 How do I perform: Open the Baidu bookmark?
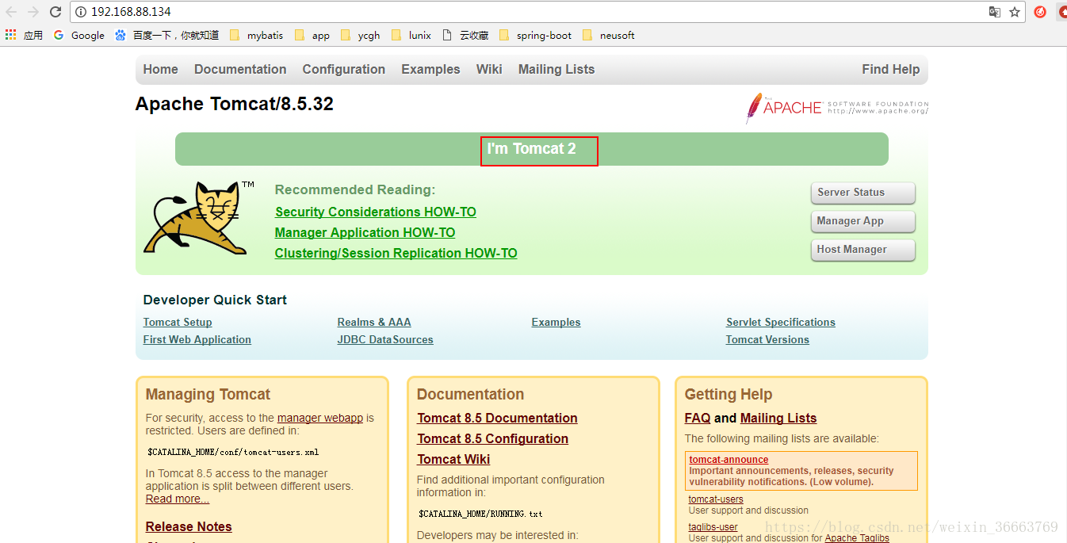click(x=167, y=35)
